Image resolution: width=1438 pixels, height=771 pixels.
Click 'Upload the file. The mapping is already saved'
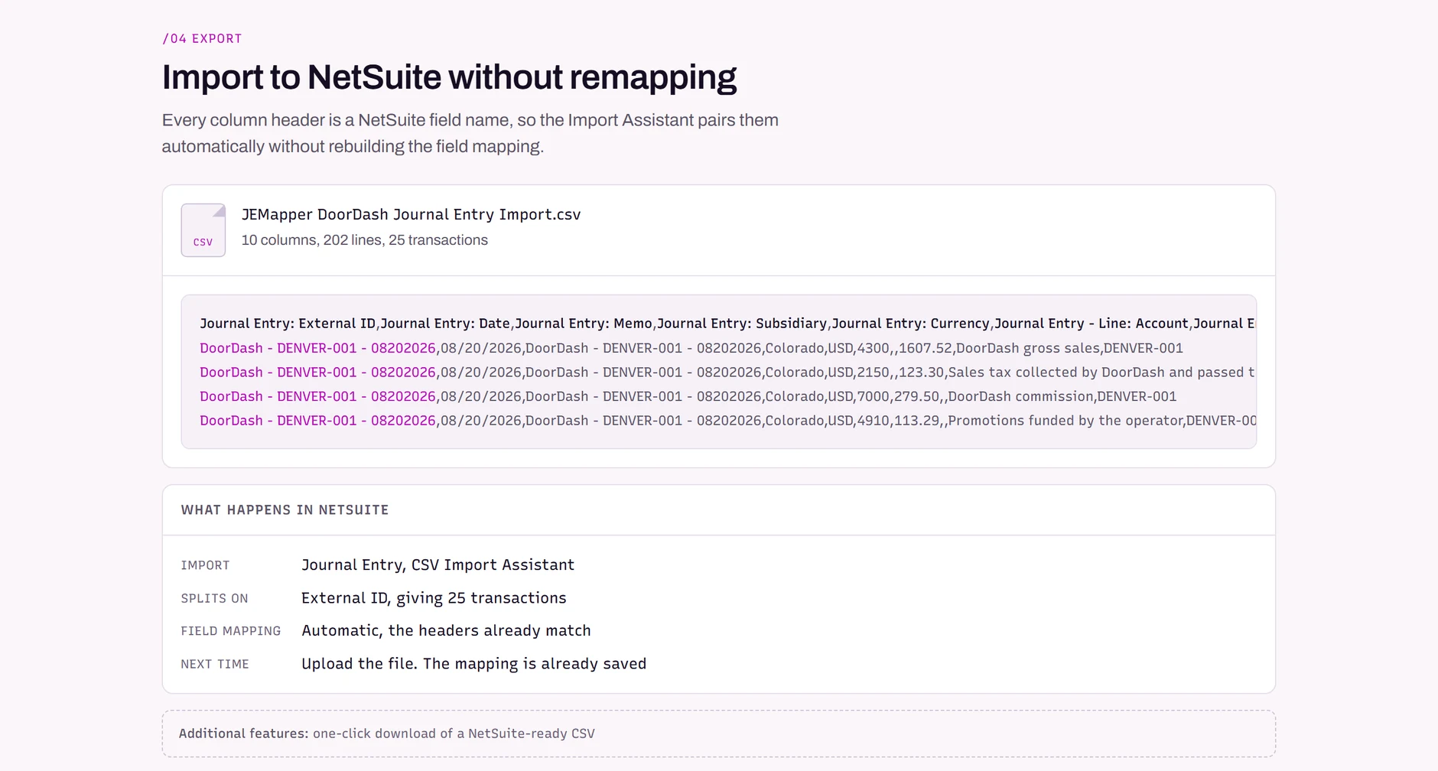pyautogui.click(x=473, y=664)
